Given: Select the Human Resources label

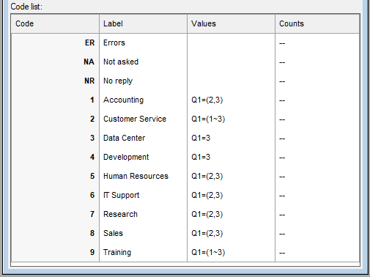Looking at the screenshot, I should 136,176.
